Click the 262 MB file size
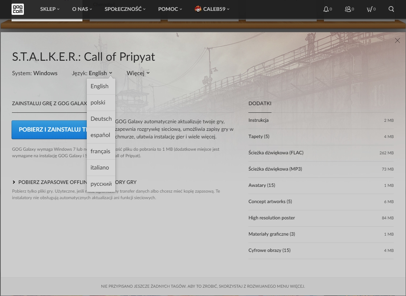The image size is (406, 296). tap(386, 153)
